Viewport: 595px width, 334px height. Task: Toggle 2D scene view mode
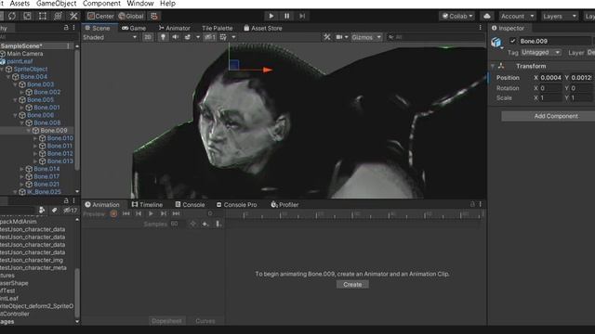click(148, 37)
